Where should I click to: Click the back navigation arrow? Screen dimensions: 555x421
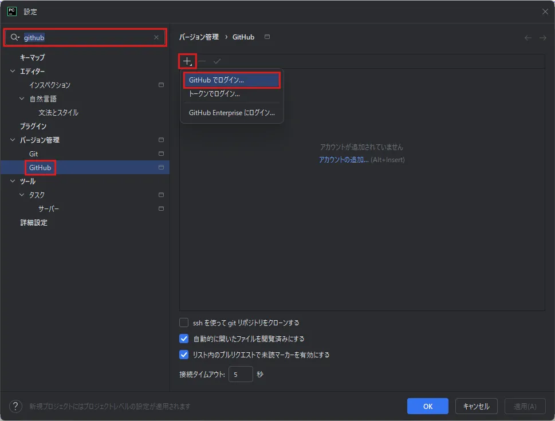528,38
